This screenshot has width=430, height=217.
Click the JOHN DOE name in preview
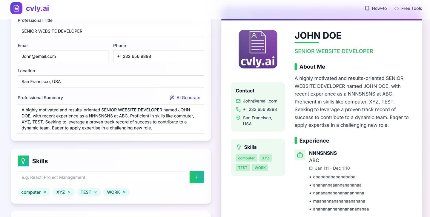point(318,35)
